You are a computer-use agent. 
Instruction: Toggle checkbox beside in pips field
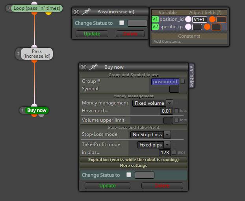(x=174, y=152)
